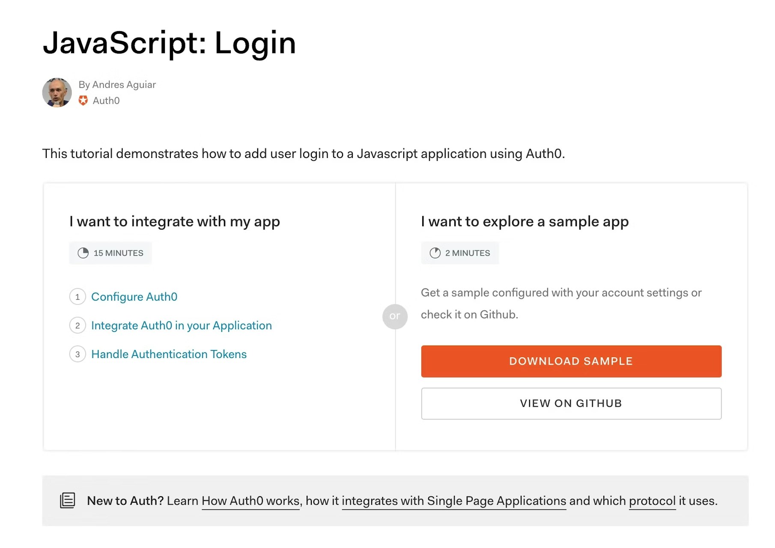Open the 'protocol' link
This screenshot has height=548, width=775.
(x=652, y=500)
